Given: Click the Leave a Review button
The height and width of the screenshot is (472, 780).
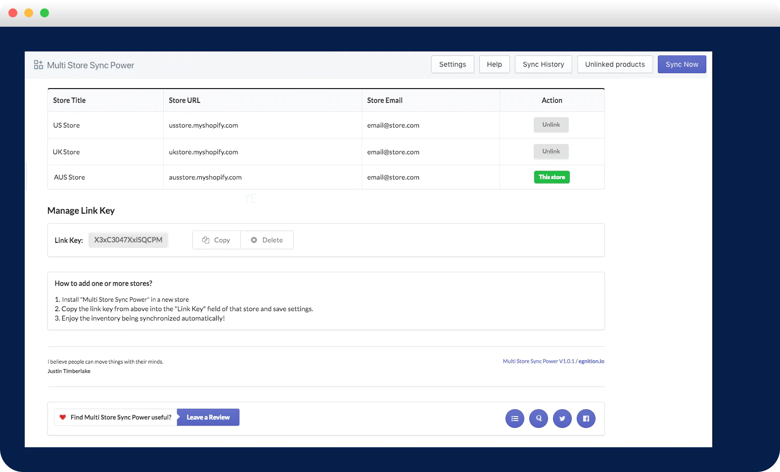Looking at the screenshot, I should (208, 417).
